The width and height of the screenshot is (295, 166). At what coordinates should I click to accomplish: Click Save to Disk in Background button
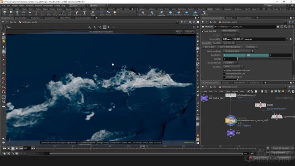(230, 47)
